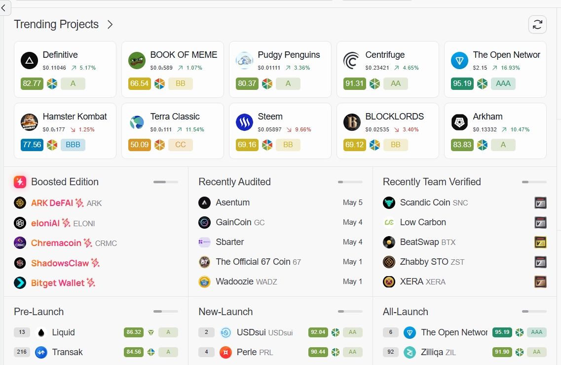Click the ShadowsClaw icon
Viewport: 561px width, 365px height.
click(20, 263)
